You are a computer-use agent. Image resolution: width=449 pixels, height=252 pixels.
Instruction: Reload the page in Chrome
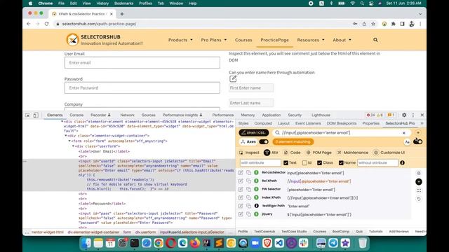click(47, 24)
